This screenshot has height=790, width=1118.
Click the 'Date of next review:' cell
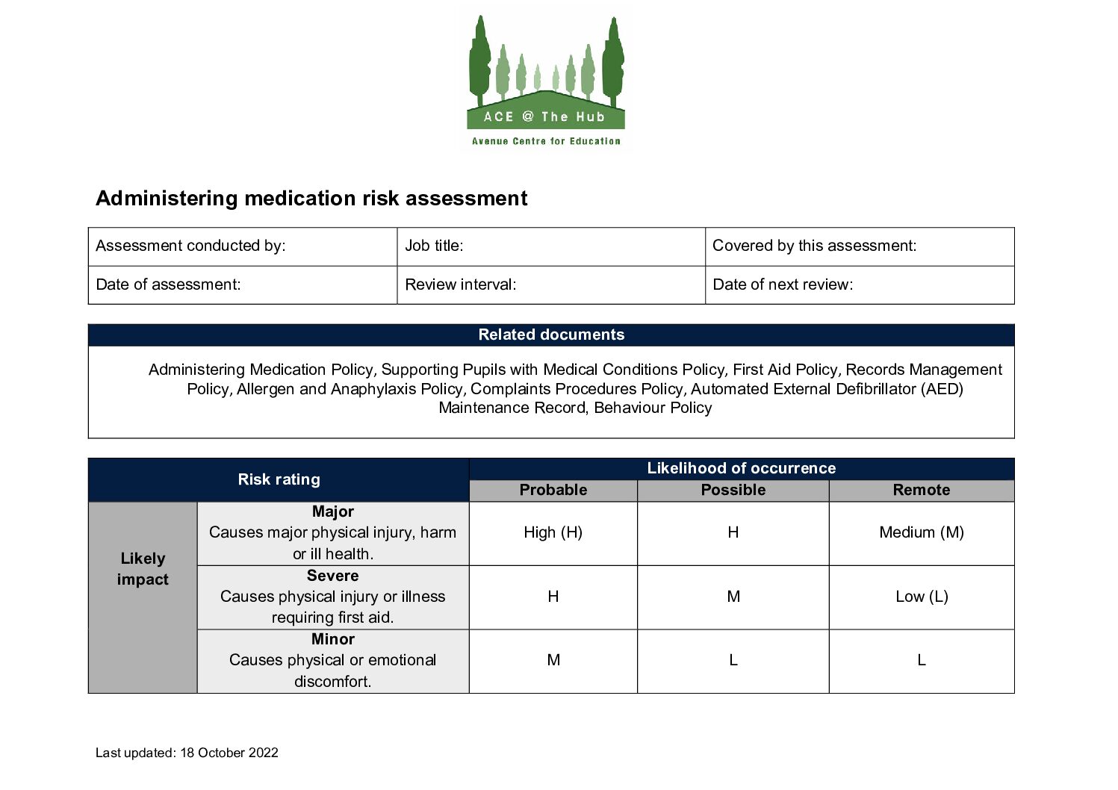(x=859, y=284)
